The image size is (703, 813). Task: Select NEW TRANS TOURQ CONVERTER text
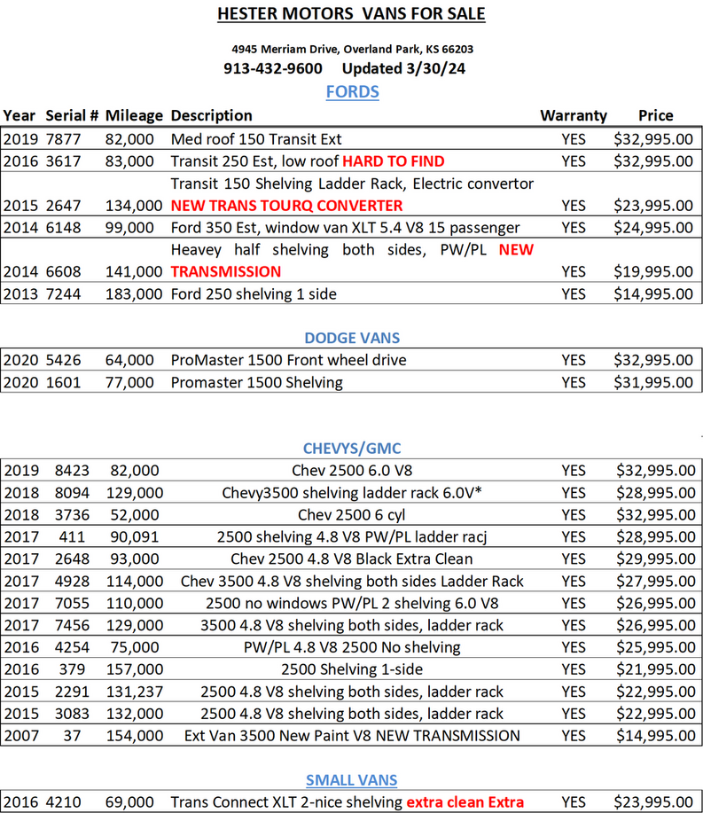tap(286, 206)
